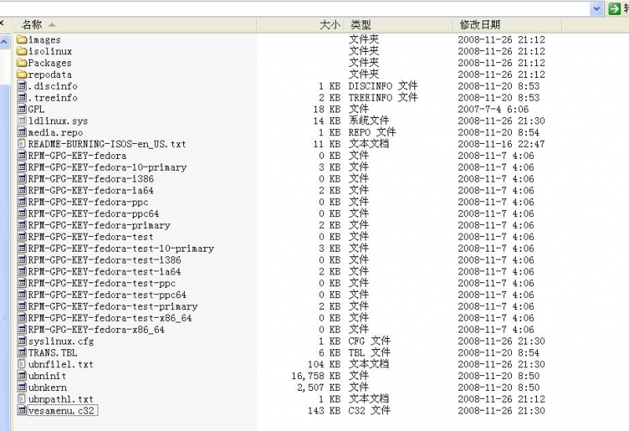Select RPM-GPG-KEY-fedora-test-ppc file name
The width and height of the screenshot is (629, 431).
click(x=102, y=284)
